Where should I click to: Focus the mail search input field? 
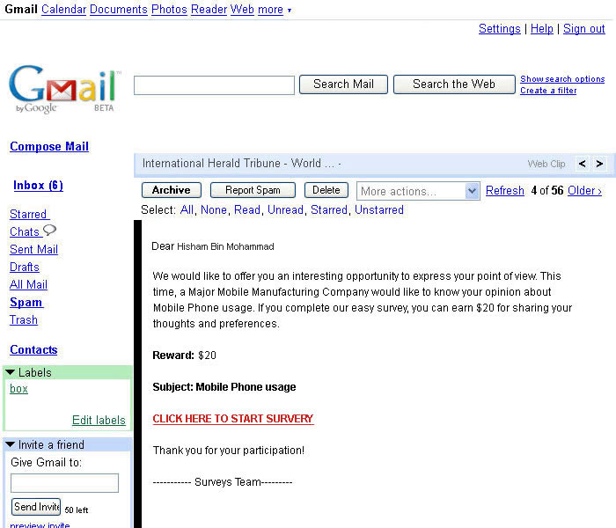pos(214,85)
